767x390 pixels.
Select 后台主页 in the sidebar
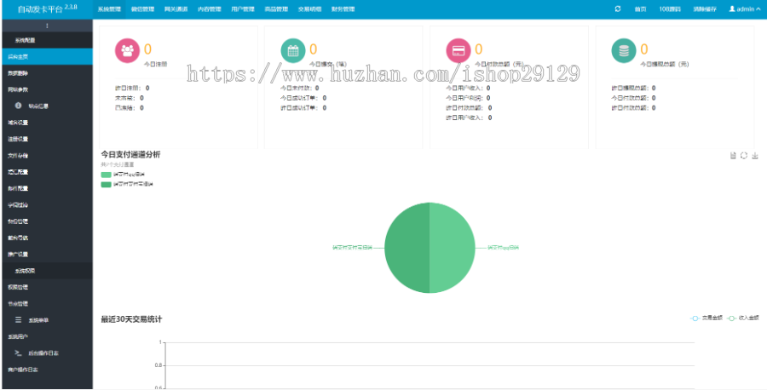point(47,57)
